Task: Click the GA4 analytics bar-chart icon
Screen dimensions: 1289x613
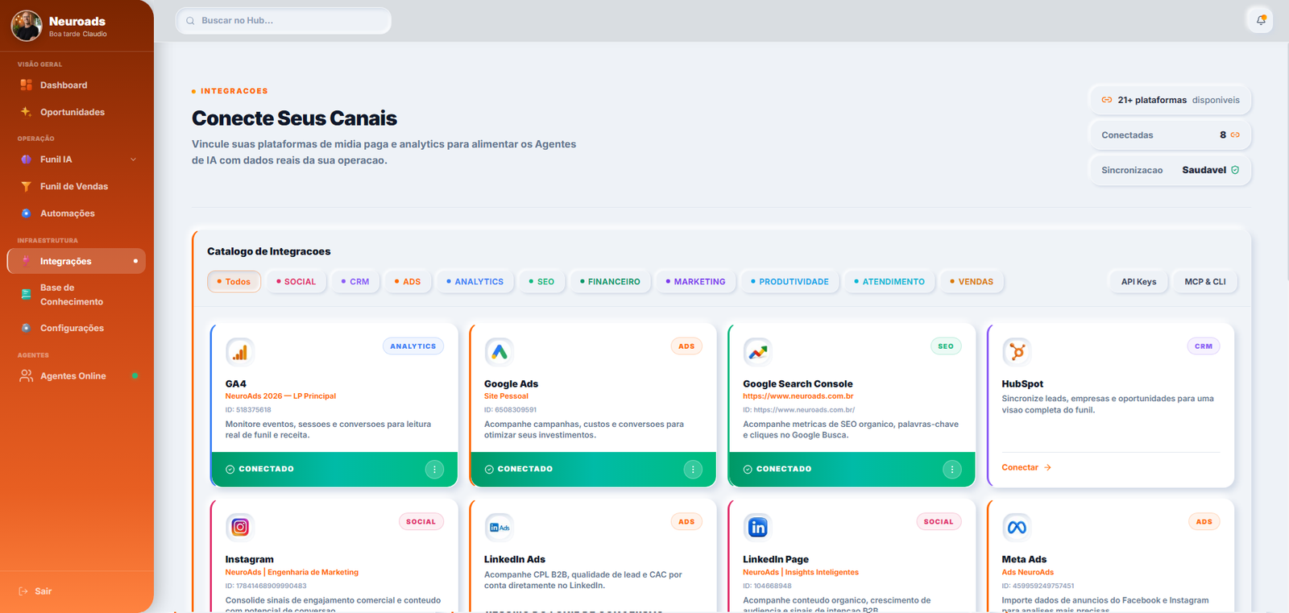Action: pos(240,352)
